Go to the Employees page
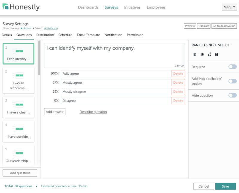Viewport: 239px width, 193px height. tap(156, 7)
